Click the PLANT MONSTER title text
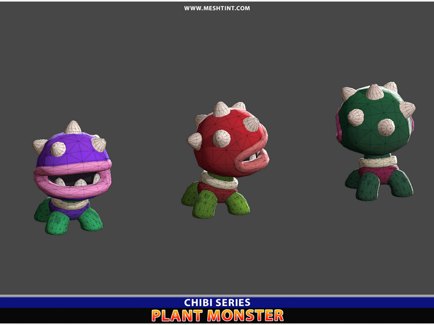The width and height of the screenshot is (434, 325). (x=218, y=316)
